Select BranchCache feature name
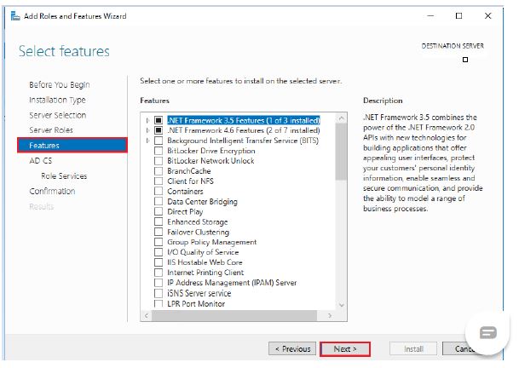This screenshot has height=368, width=519. coord(189,171)
